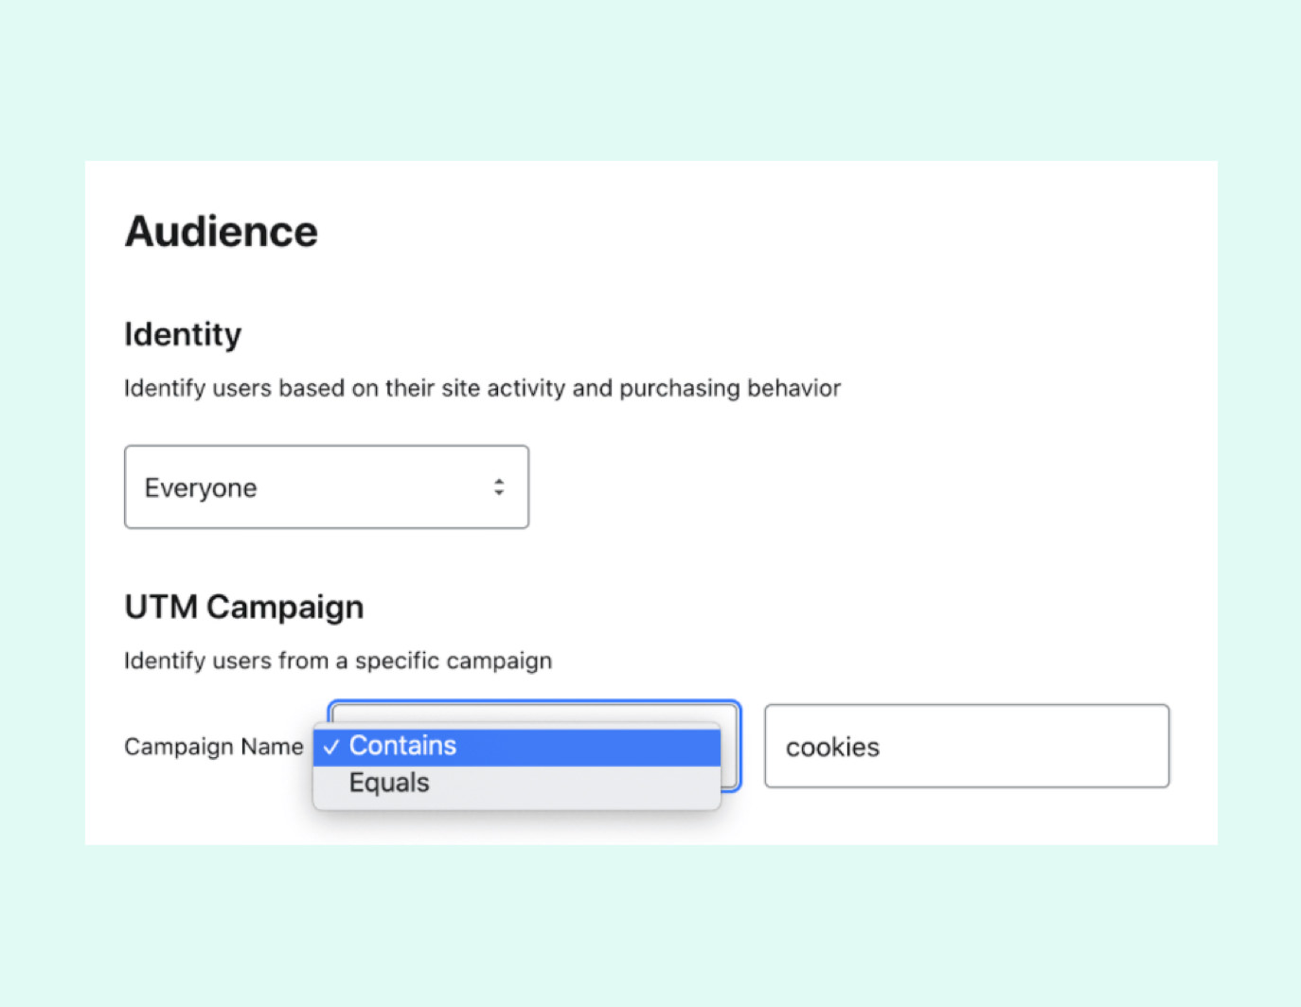Click the Audience heading
Viewport: 1301px width, 1007px height.
221,231
